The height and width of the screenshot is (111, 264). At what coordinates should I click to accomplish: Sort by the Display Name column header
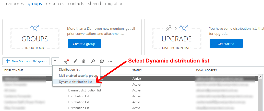(x=14, y=70)
